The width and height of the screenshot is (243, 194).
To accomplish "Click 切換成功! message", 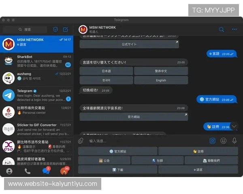I will pyautogui.click(x=96, y=91).
